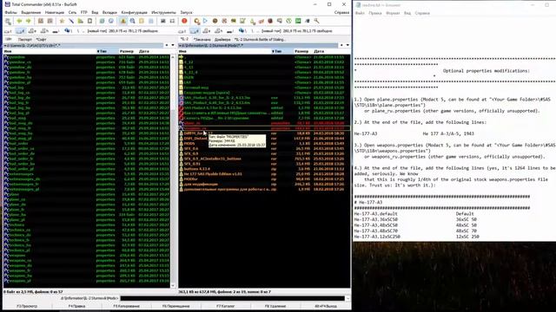Switch to Драйвера tab in right panel
The image size is (556, 312).
(222, 40)
